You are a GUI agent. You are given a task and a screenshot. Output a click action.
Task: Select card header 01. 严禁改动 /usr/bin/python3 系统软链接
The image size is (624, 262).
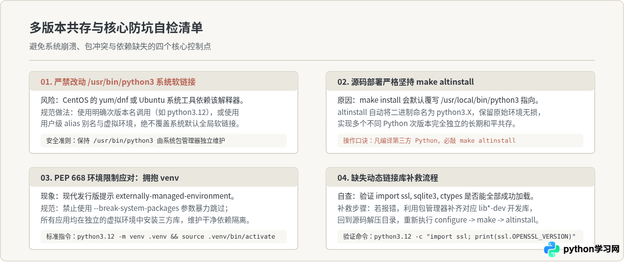coord(163,81)
